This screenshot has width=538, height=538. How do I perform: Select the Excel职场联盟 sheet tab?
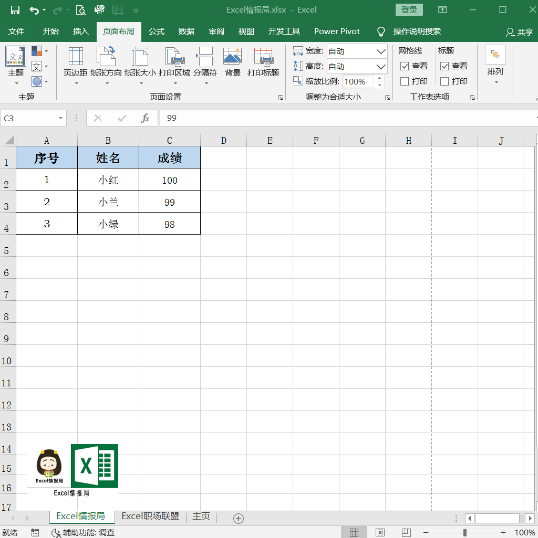pyautogui.click(x=150, y=516)
